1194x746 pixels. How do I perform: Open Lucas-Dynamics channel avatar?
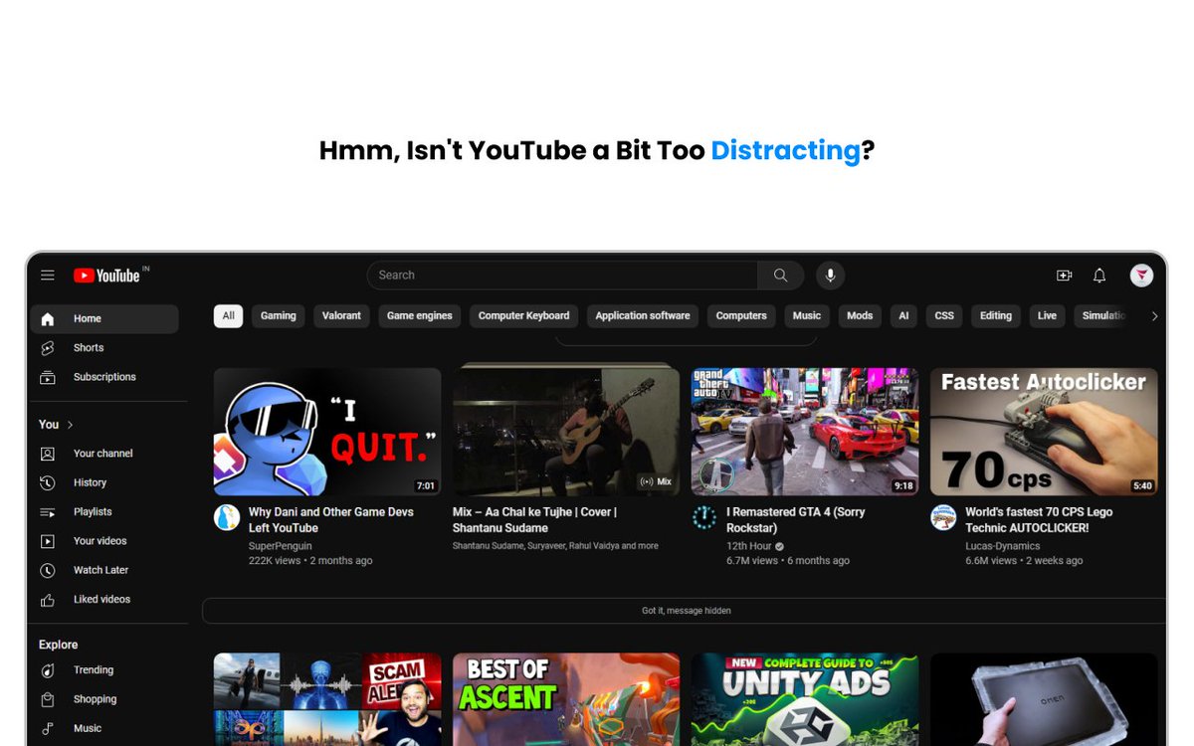point(943,517)
